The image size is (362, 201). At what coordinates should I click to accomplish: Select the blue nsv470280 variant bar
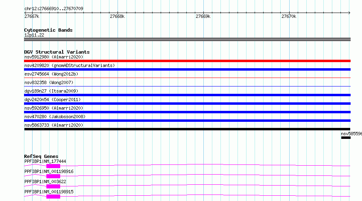[x=187, y=121]
